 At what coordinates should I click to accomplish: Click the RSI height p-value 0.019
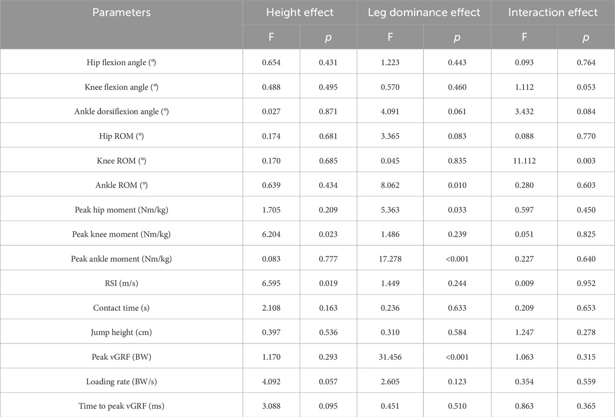328,283
